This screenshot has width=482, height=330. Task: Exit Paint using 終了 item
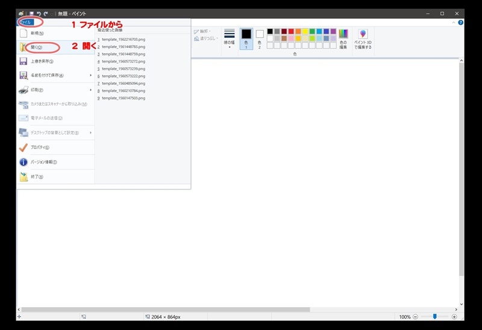pyautogui.click(x=24, y=177)
